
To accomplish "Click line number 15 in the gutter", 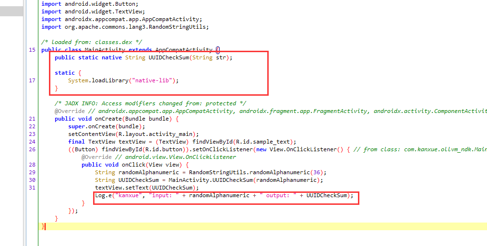I will (32, 50).
